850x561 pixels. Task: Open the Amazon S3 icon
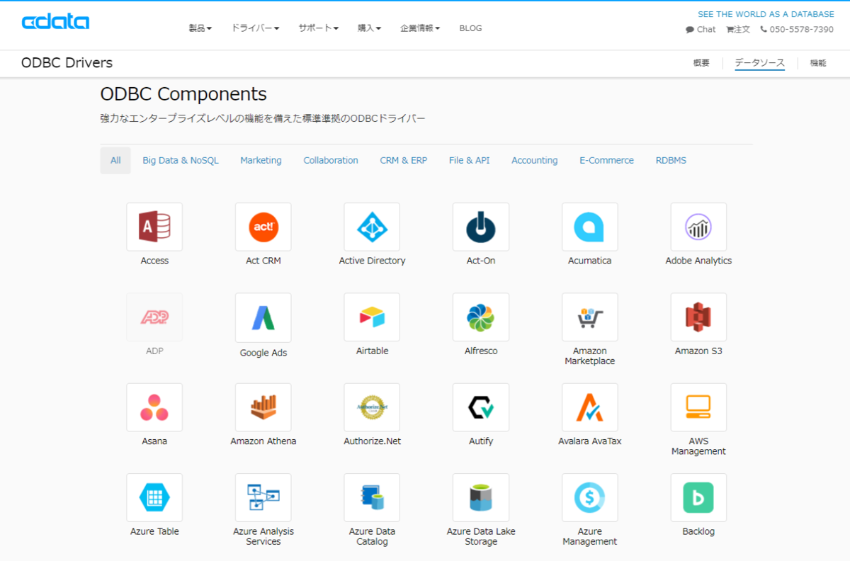point(698,317)
